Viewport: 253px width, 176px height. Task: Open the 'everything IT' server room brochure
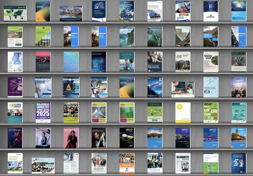click(211, 11)
